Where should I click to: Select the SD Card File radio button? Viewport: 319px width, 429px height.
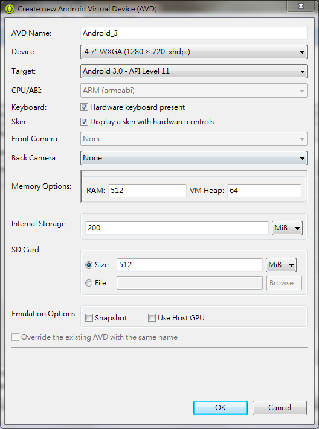[89, 283]
